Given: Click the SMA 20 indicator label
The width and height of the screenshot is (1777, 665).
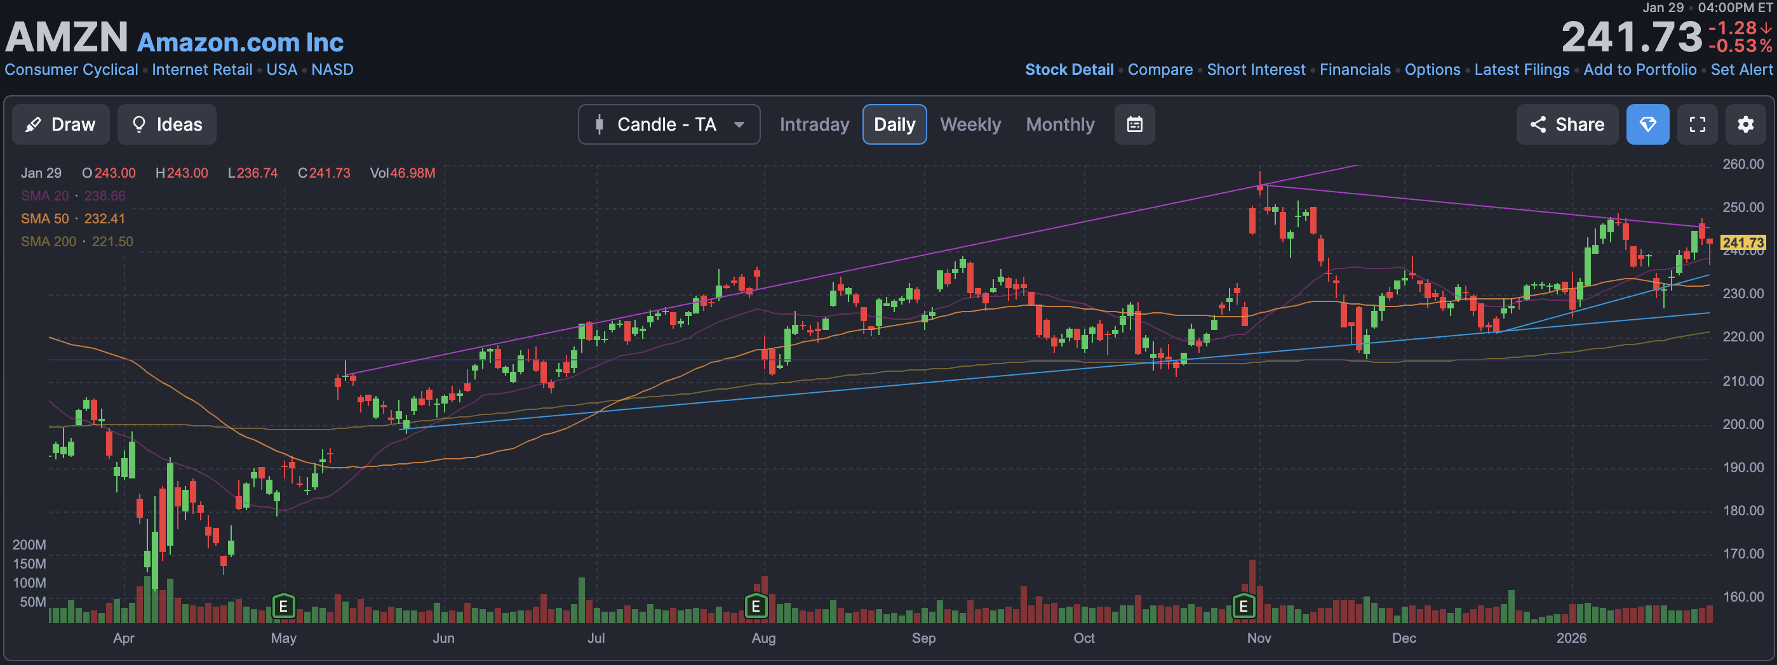Looking at the screenshot, I should click(x=45, y=195).
